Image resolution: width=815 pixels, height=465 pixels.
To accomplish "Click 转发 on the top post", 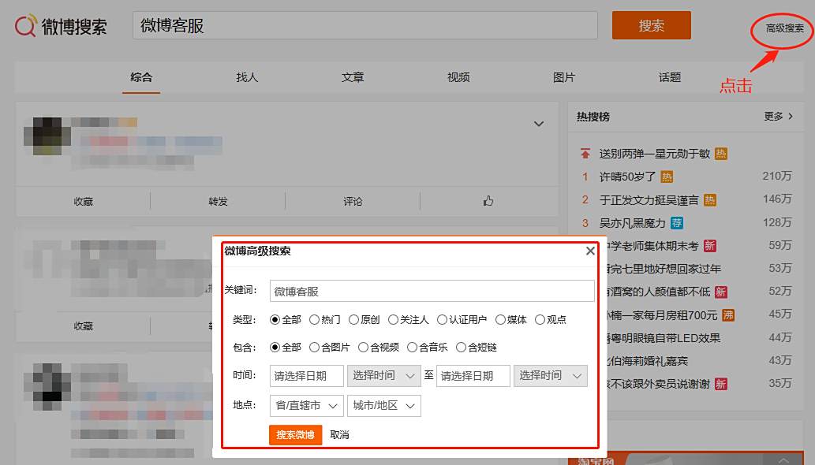I will (218, 201).
